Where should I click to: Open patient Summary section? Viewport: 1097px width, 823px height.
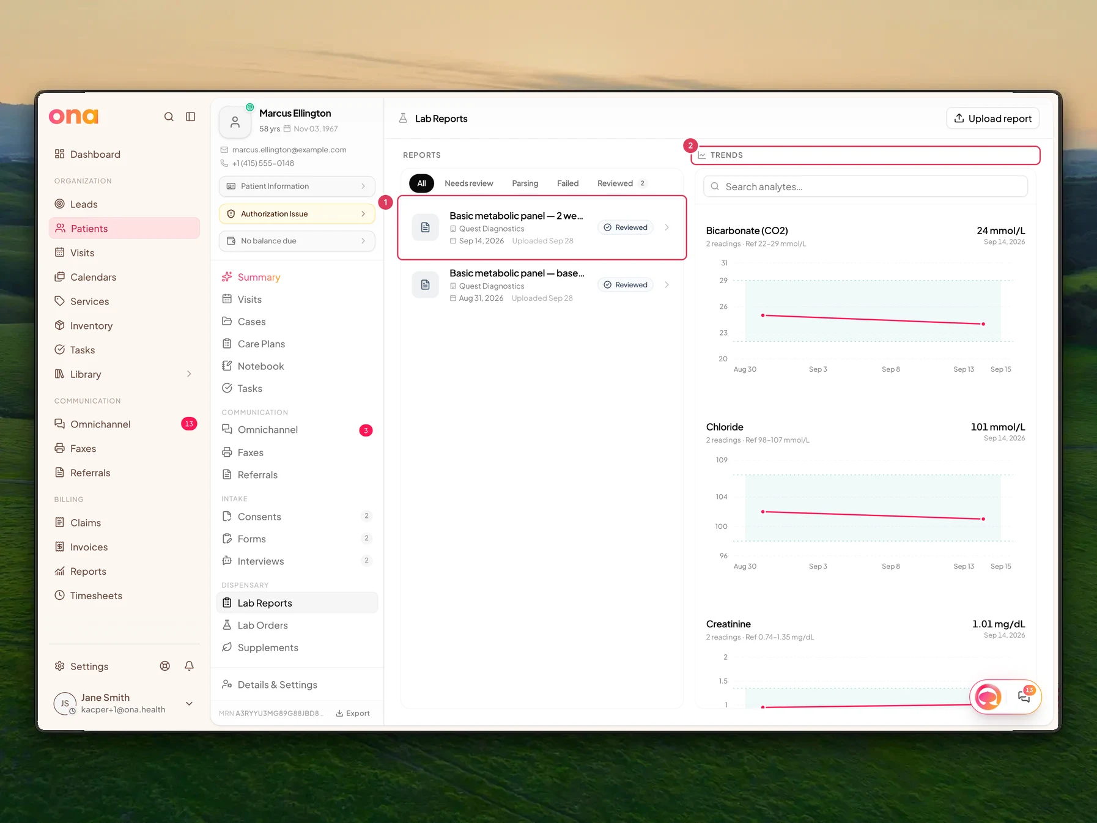297,277
